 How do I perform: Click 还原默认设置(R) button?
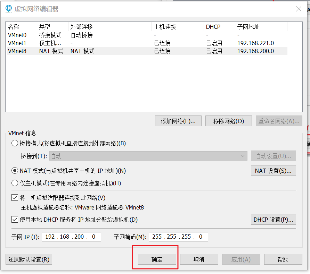tap(29, 259)
